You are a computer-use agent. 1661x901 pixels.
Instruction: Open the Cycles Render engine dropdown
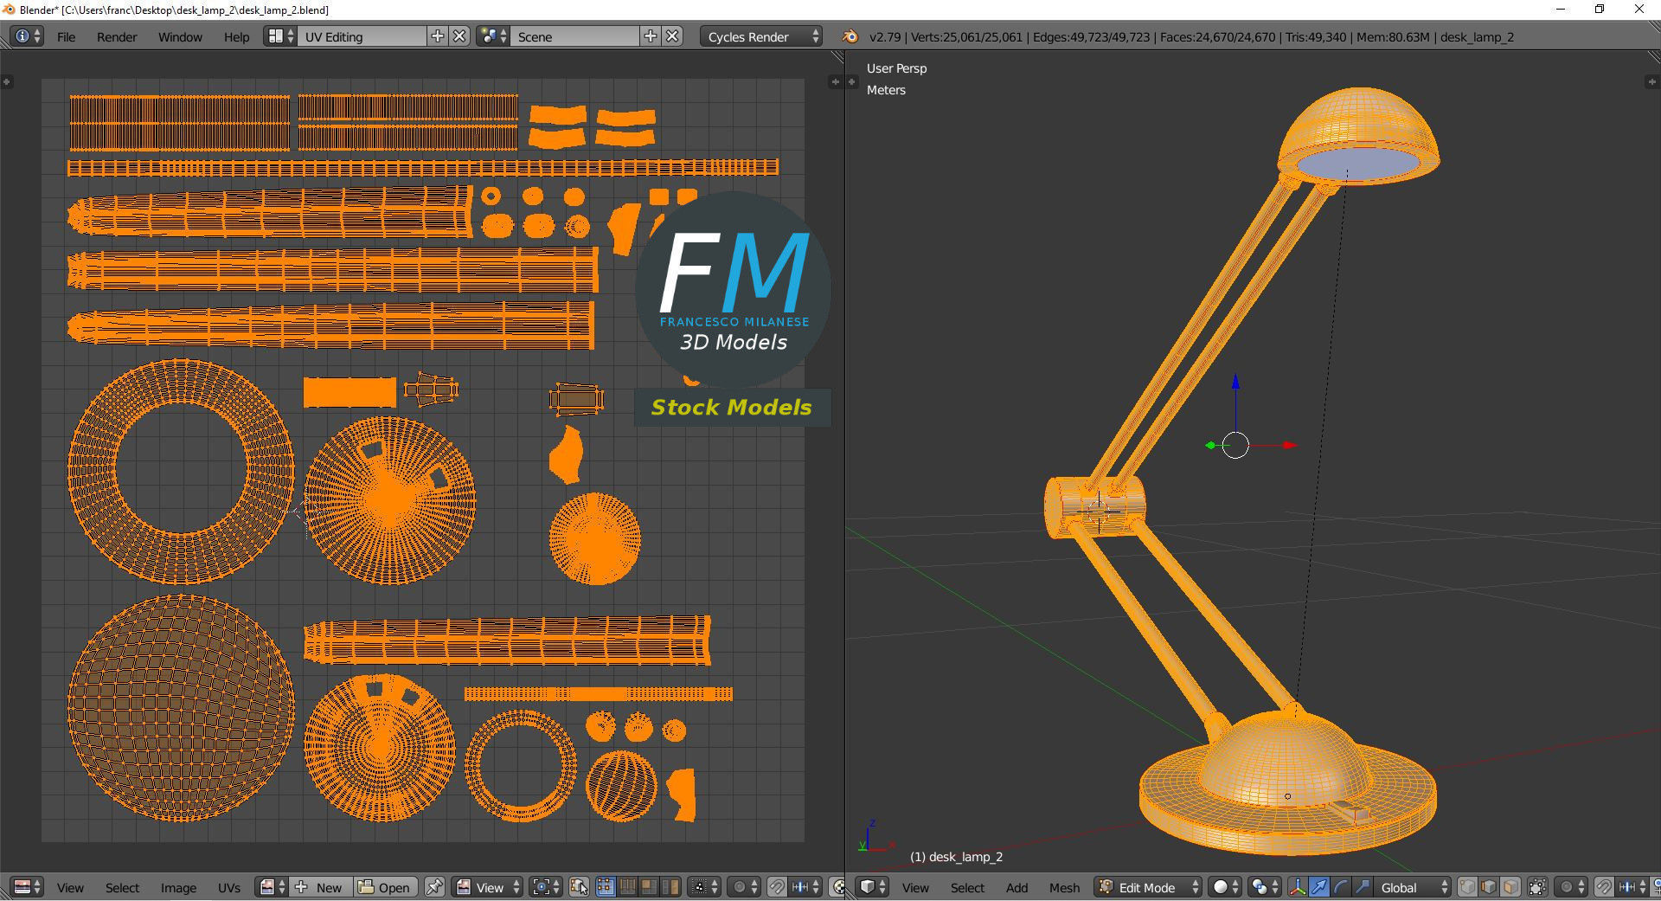(x=761, y=36)
